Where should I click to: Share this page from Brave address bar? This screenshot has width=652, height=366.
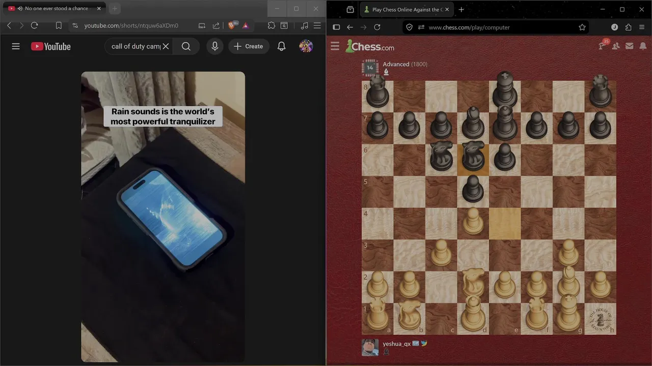(x=216, y=25)
